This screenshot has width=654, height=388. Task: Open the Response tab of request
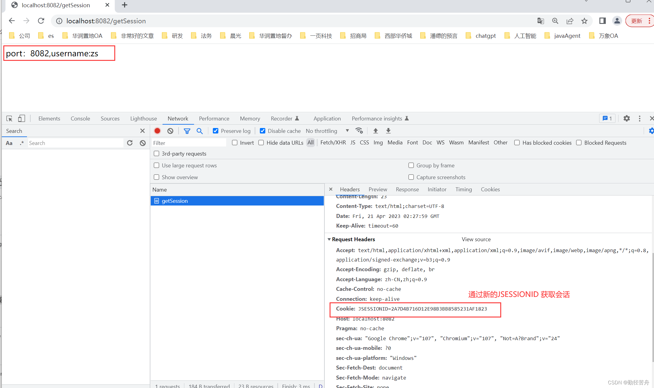(407, 189)
